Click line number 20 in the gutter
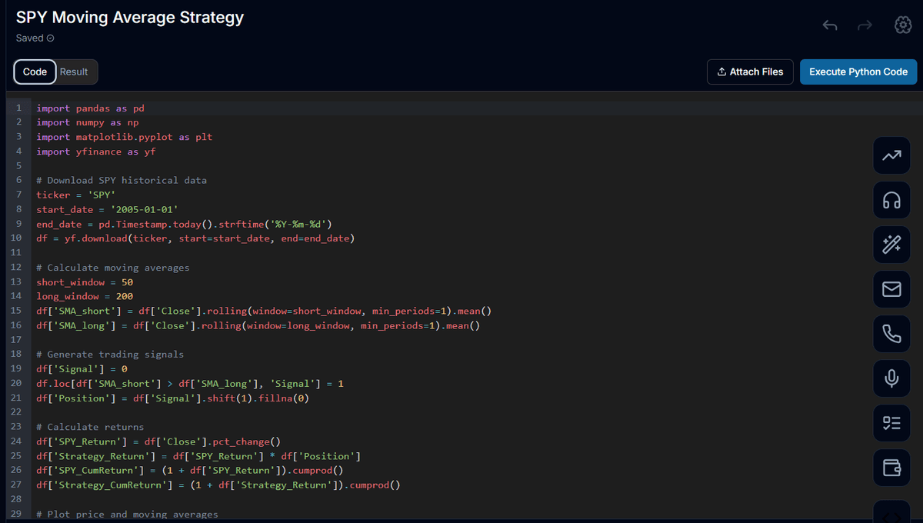The width and height of the screenshot is (923, 523). tap(16, 383)
